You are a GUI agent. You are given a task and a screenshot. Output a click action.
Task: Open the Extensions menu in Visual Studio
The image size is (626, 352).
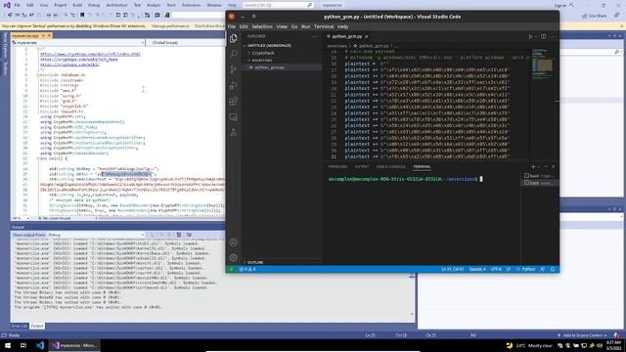coord(192,5)
